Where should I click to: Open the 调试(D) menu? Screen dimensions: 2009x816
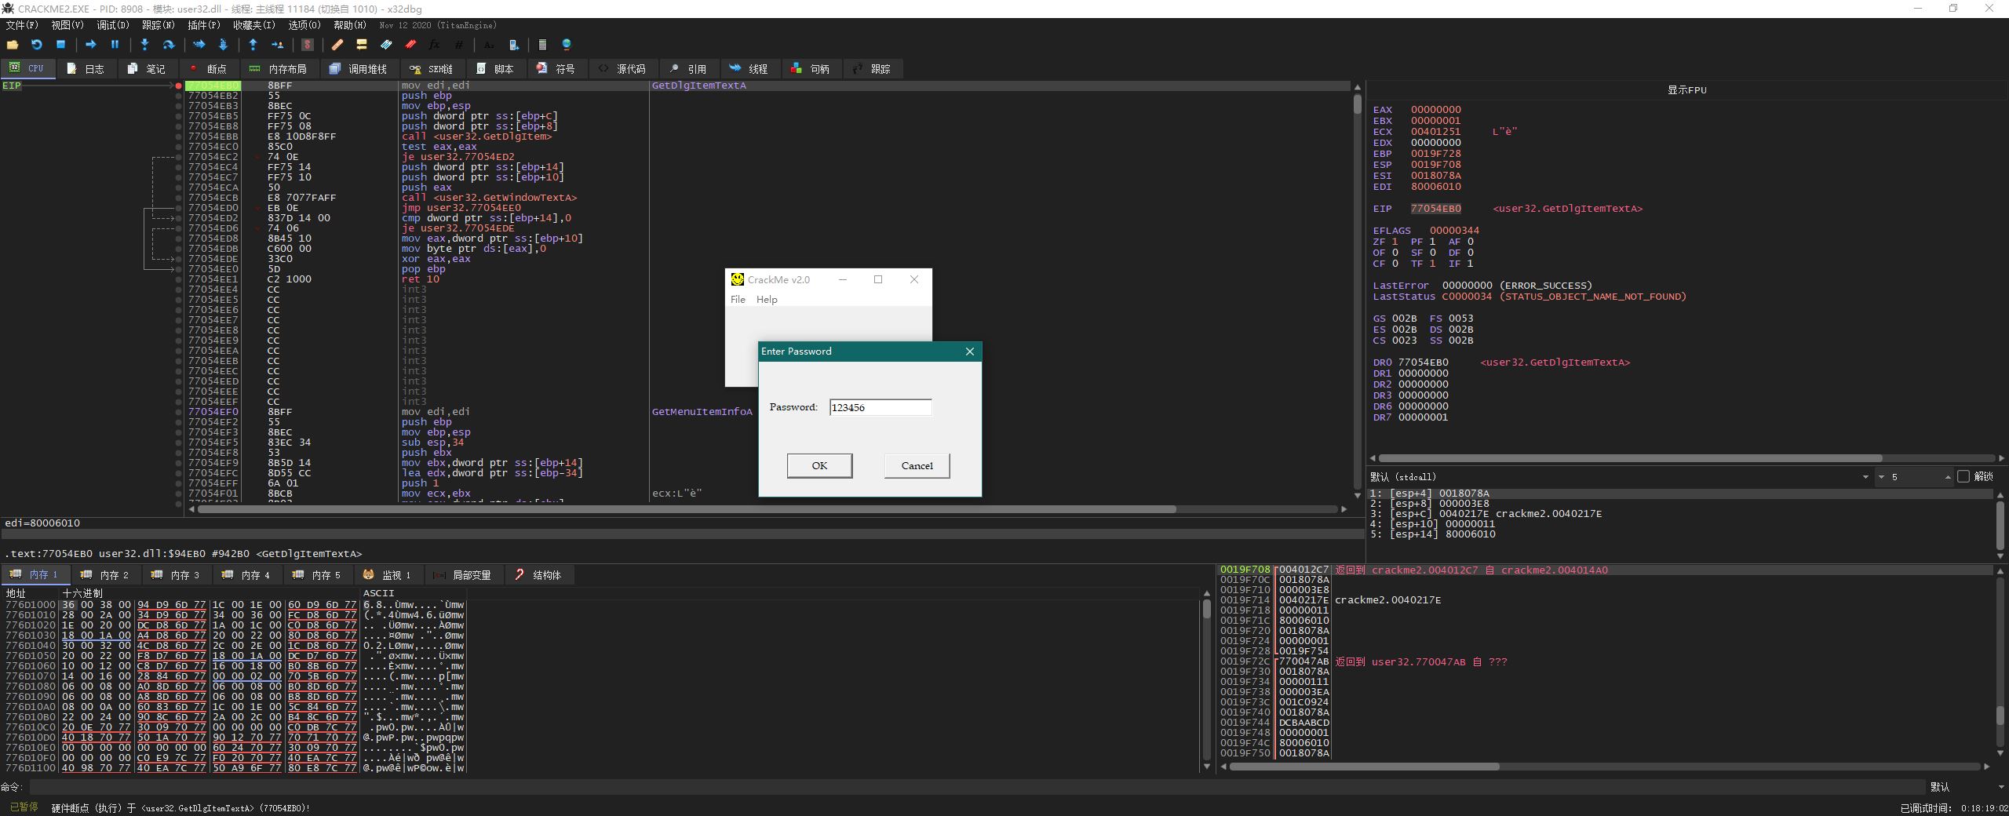point(112,25)
